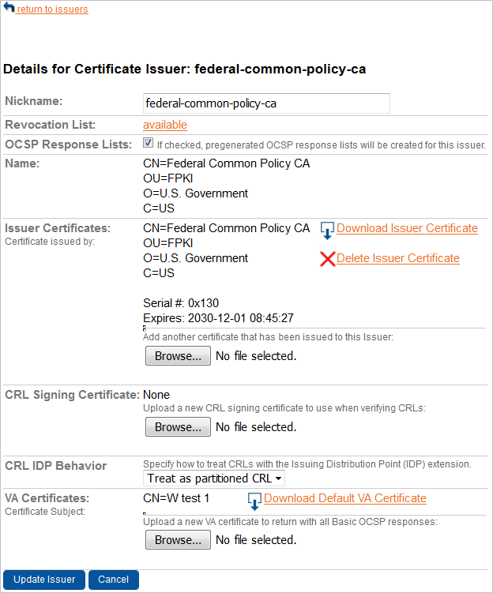493x593 pixels.
Task: Browse for a new VA certificate
Action: [178, 540]
